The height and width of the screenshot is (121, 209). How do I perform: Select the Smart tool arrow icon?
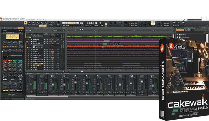pyautogui.click(x=25, y=22)
